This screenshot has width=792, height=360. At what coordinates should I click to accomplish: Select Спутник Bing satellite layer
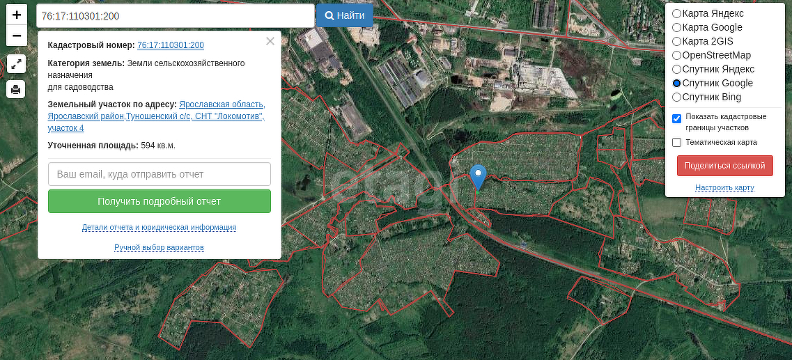(x=676, y=97)
